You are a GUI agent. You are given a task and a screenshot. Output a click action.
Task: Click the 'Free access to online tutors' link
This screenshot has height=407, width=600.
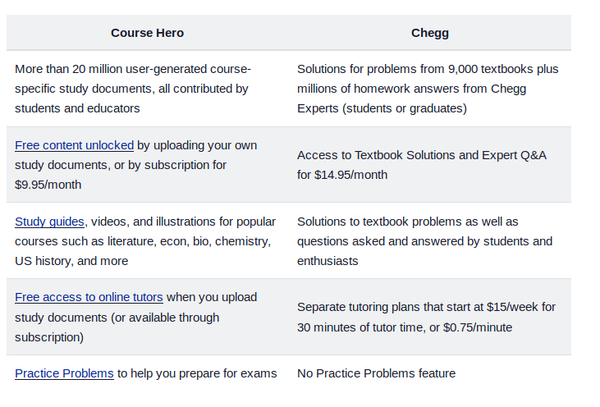click(x=89, y=297)
